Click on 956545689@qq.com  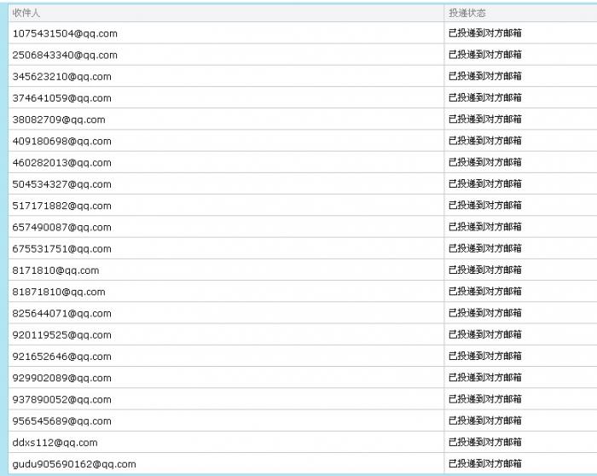[61, 421]
